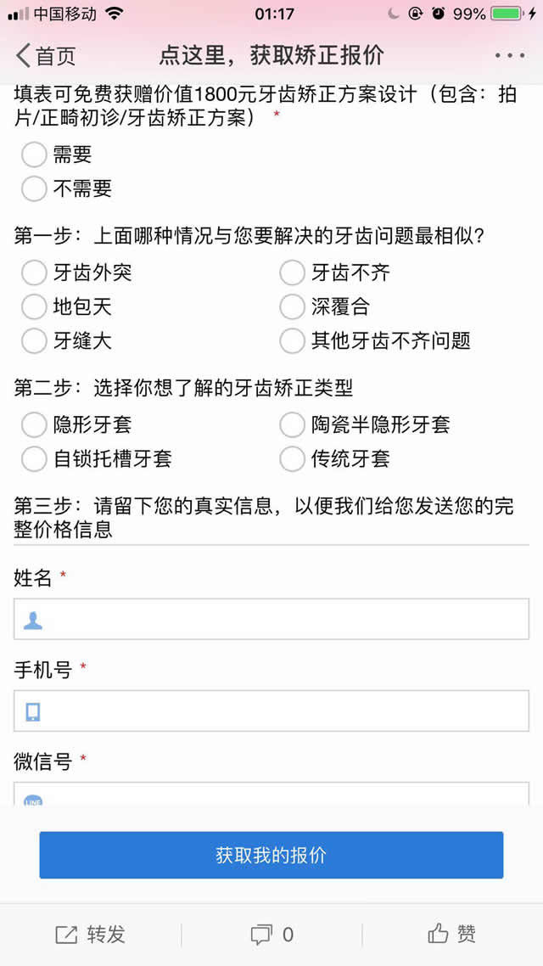Select the 不需要 radio option

click(34, 188)
